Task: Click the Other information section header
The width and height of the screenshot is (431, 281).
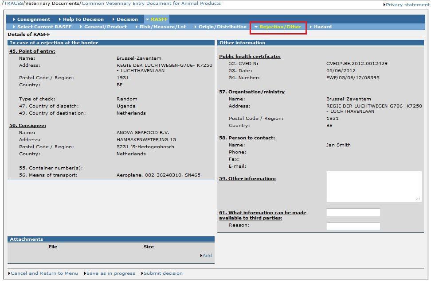Action: click(321, 43)
